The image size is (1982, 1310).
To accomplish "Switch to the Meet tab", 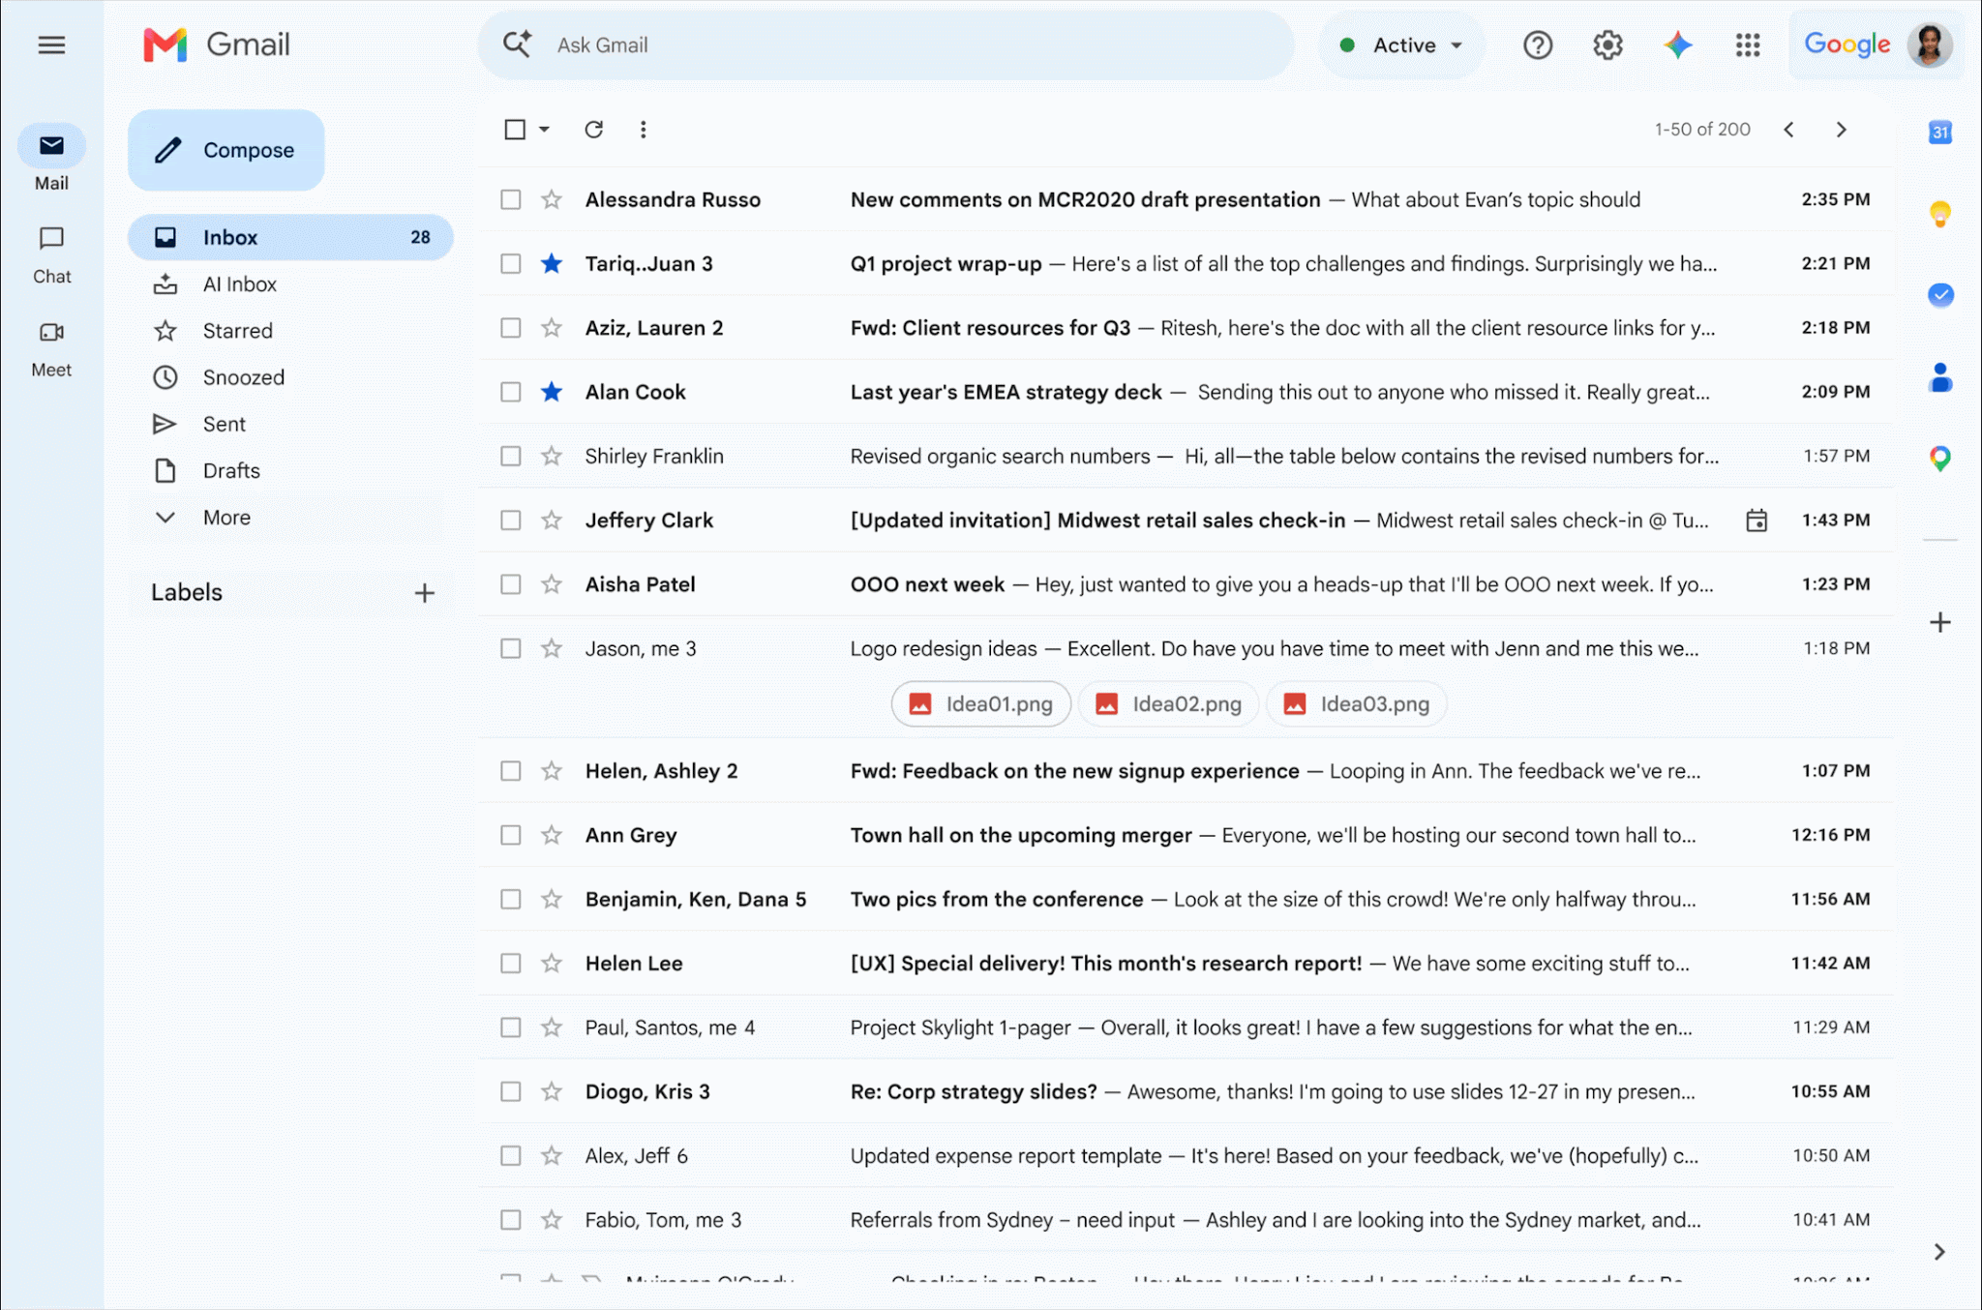I will (x=51, y=349).
